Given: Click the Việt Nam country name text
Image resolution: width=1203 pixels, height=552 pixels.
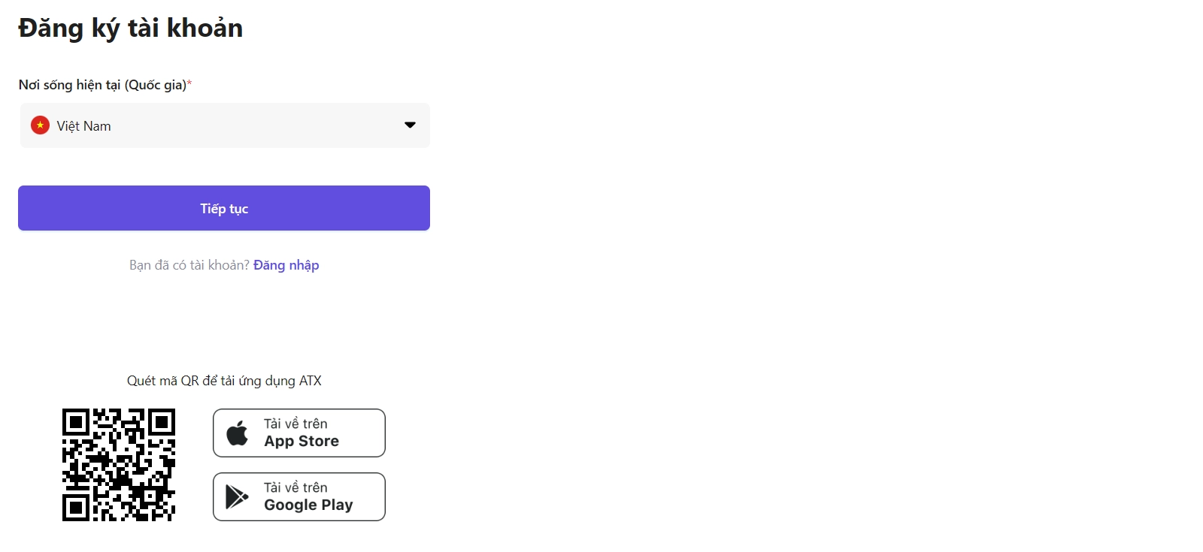Looking at the screenshot, I should [x=84, y=126].
